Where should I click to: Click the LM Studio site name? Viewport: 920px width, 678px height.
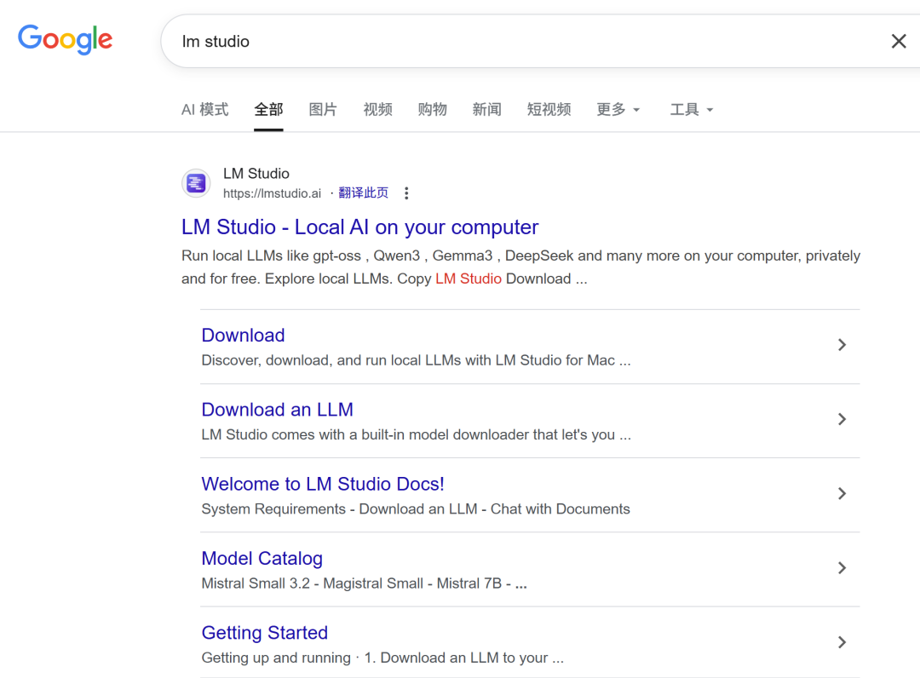[x=256, y=174]
